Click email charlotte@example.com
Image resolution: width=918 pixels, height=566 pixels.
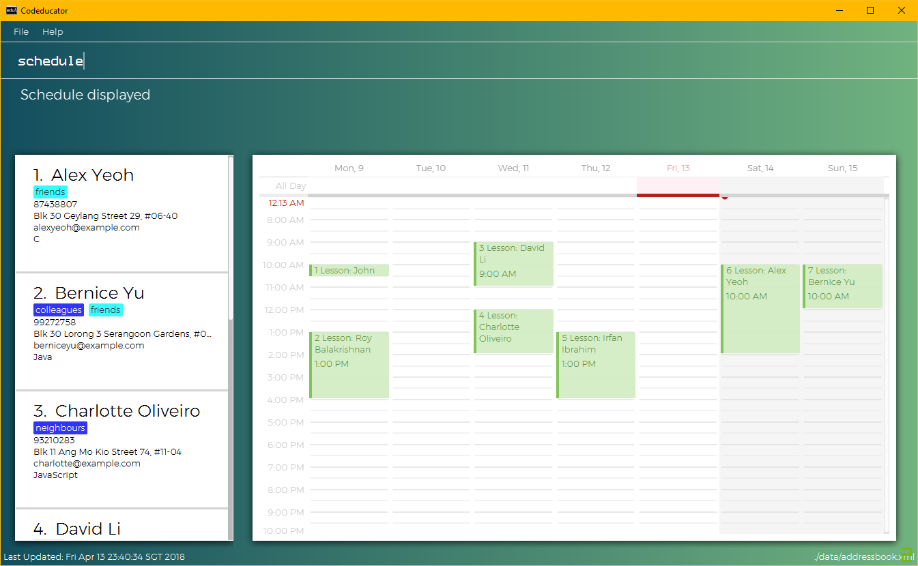[x=87, y=464]
